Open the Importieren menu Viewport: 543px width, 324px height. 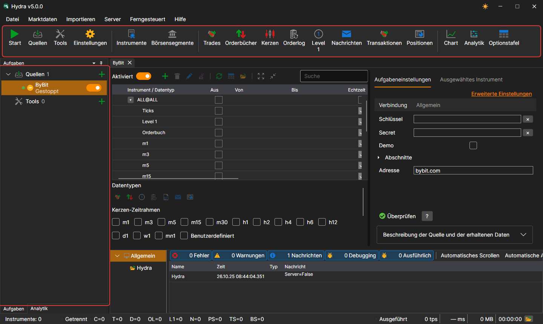81,19
